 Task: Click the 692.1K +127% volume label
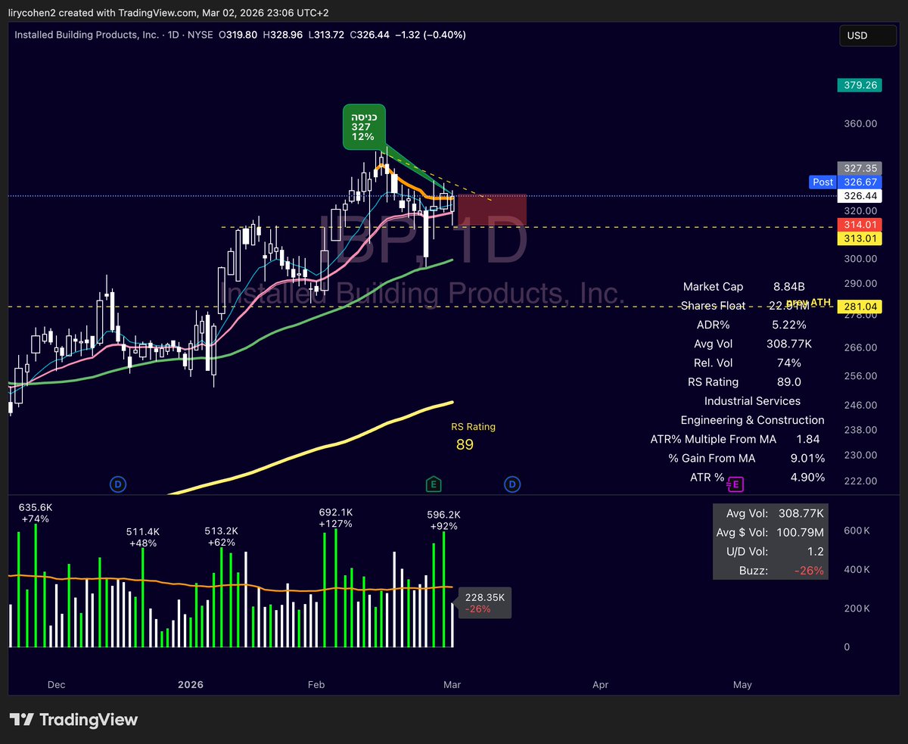pos(336,518)
